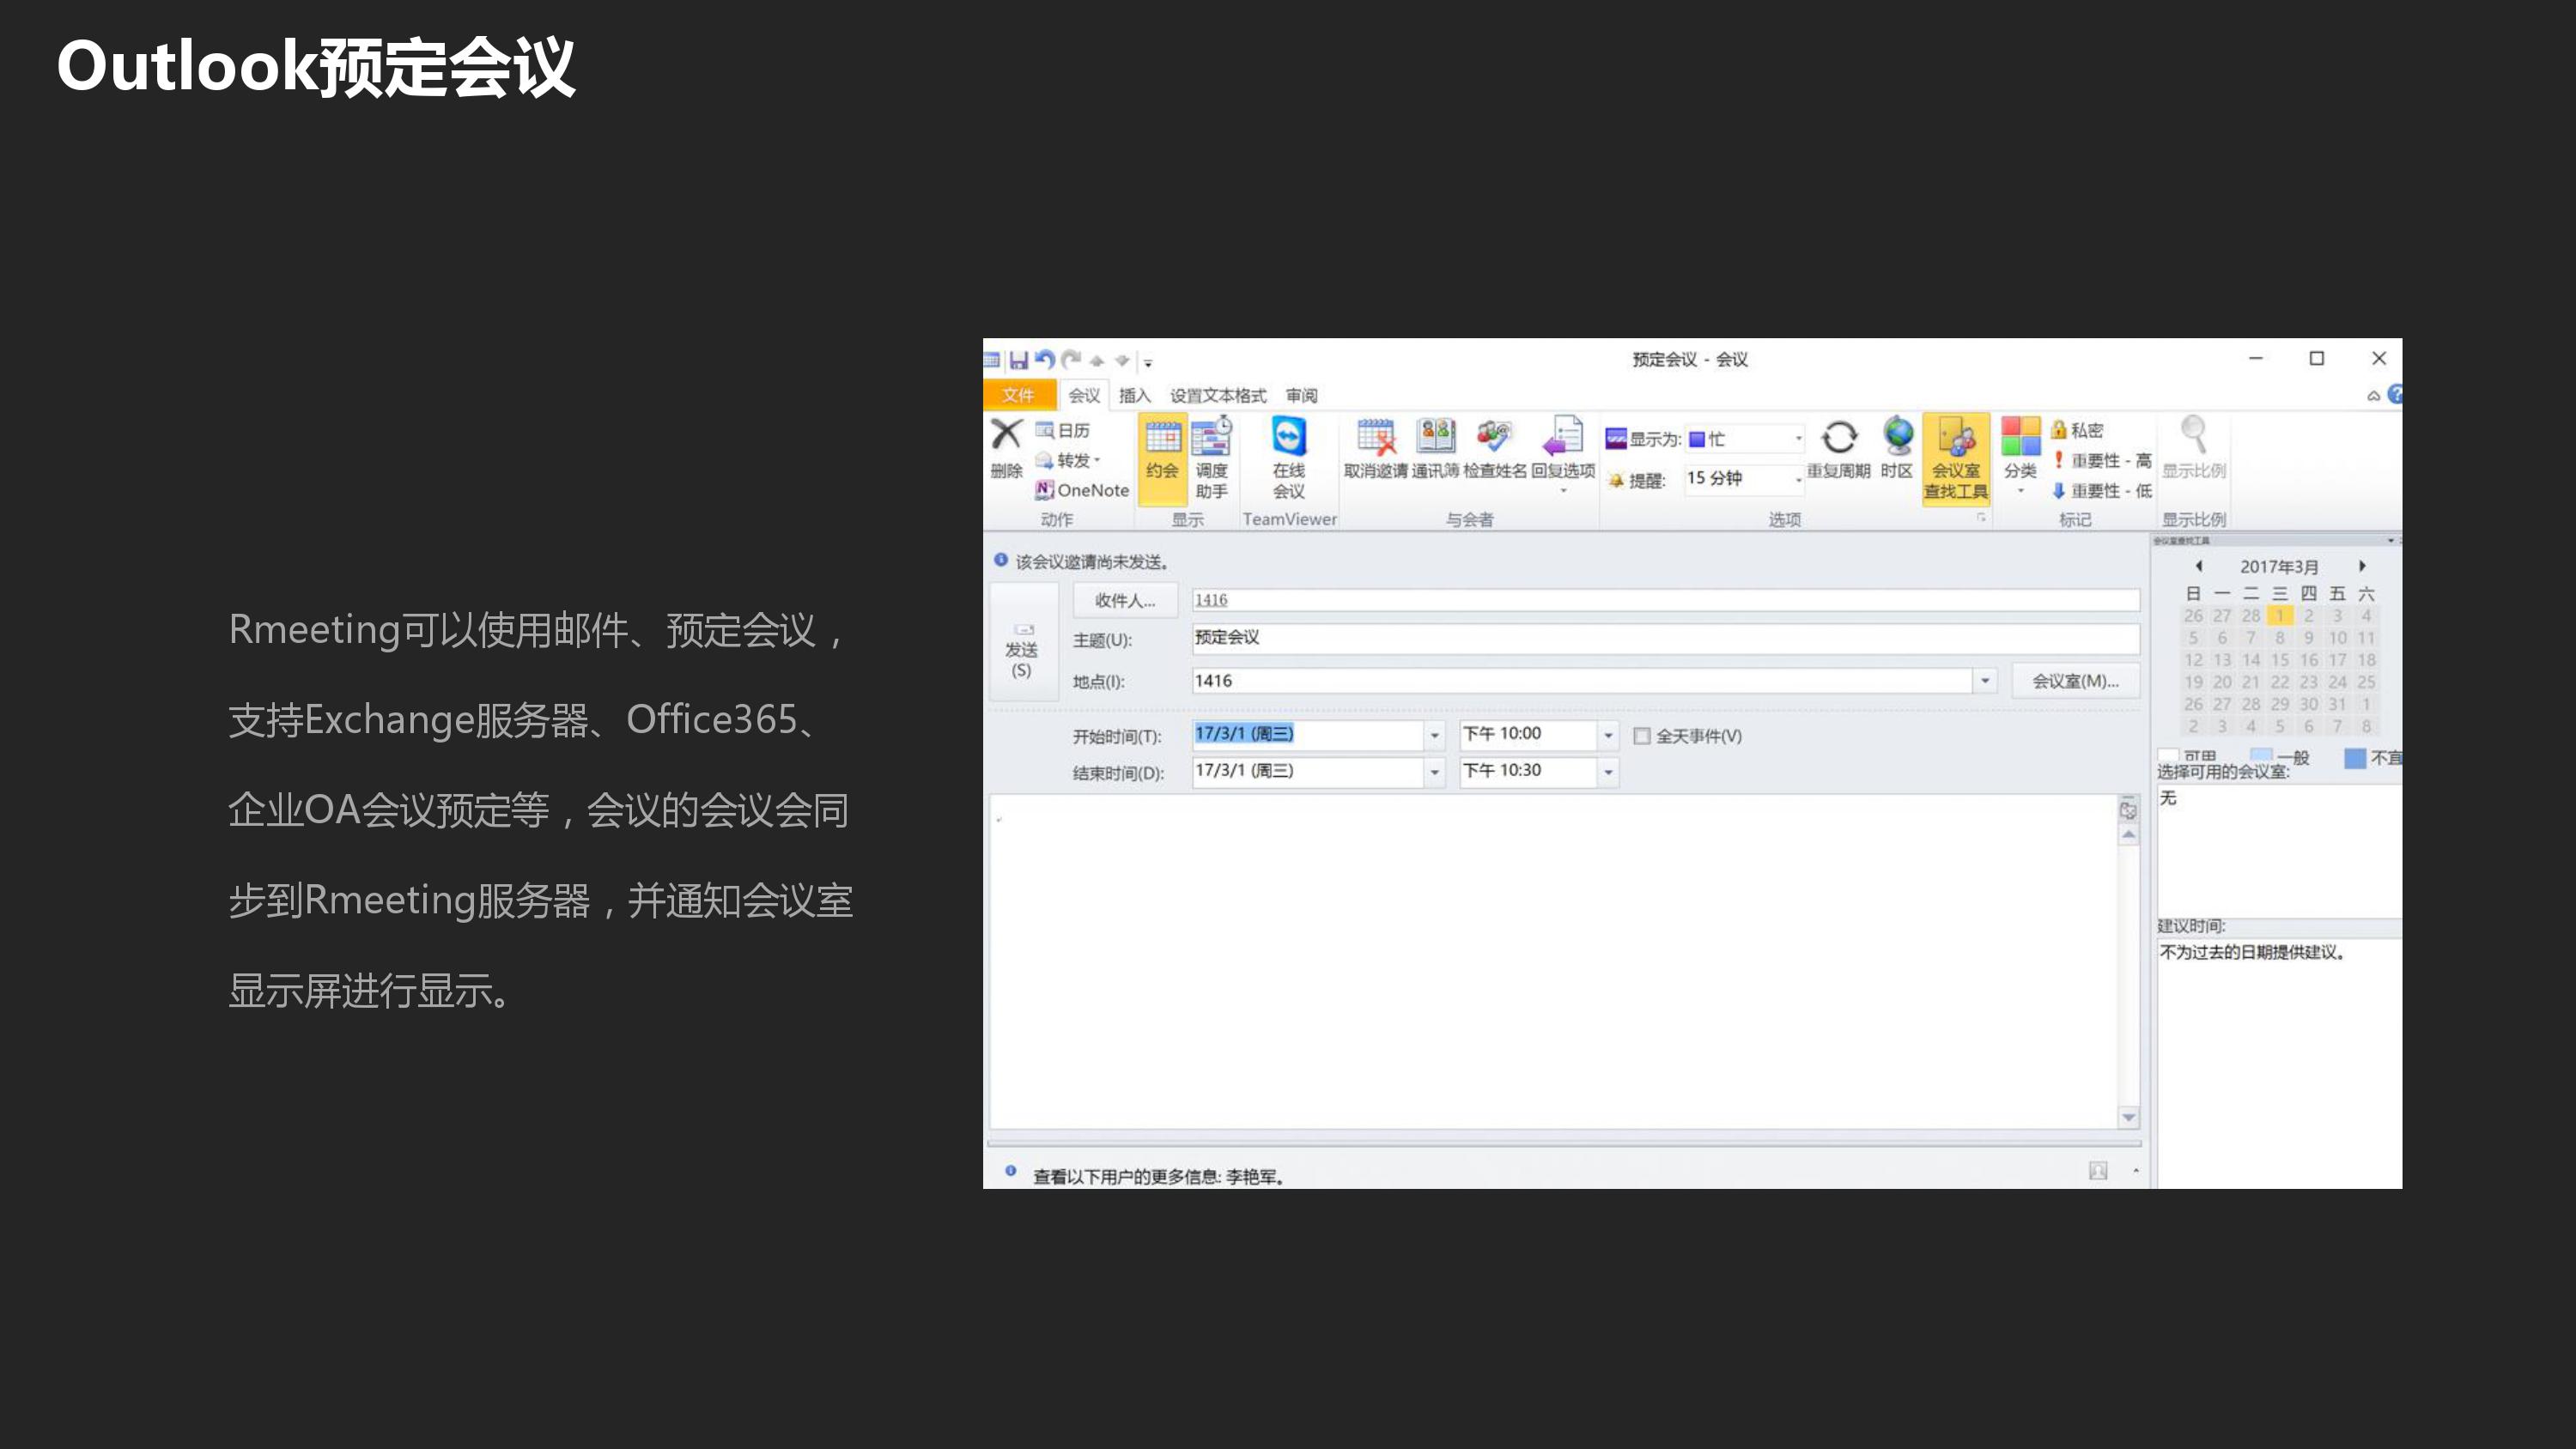The image size is (2576, 1449).
Task: Click the recipients field showing 1416
Action: [1665, 600]
